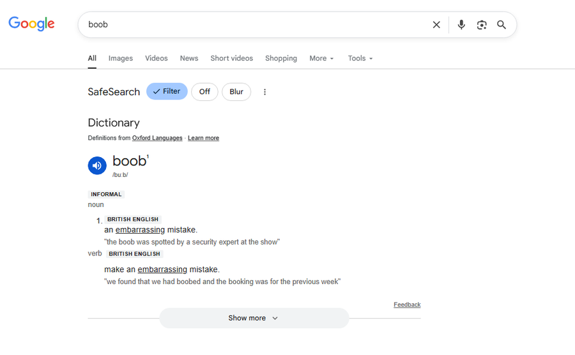Click the Learn more link

point(203,138)
